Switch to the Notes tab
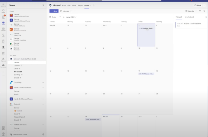The image size is (208, 137). [74, 5]
